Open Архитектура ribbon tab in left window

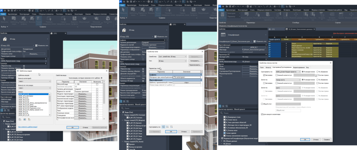13,14
